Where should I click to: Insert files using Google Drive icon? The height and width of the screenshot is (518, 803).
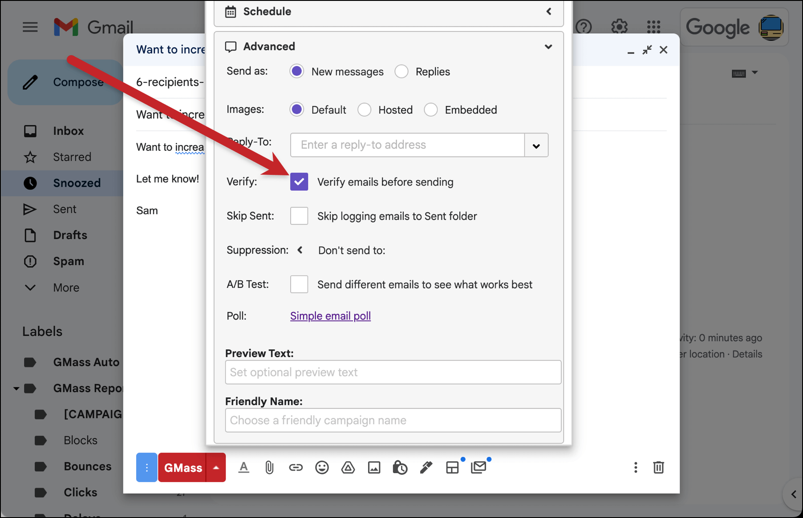[x=348, y=467]
